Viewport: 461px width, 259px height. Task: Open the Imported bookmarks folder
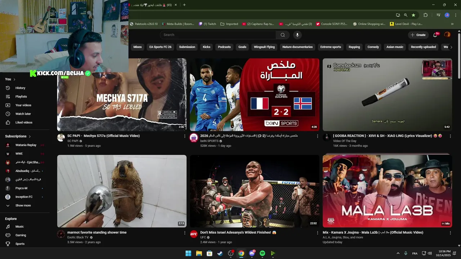coord(229,24)
